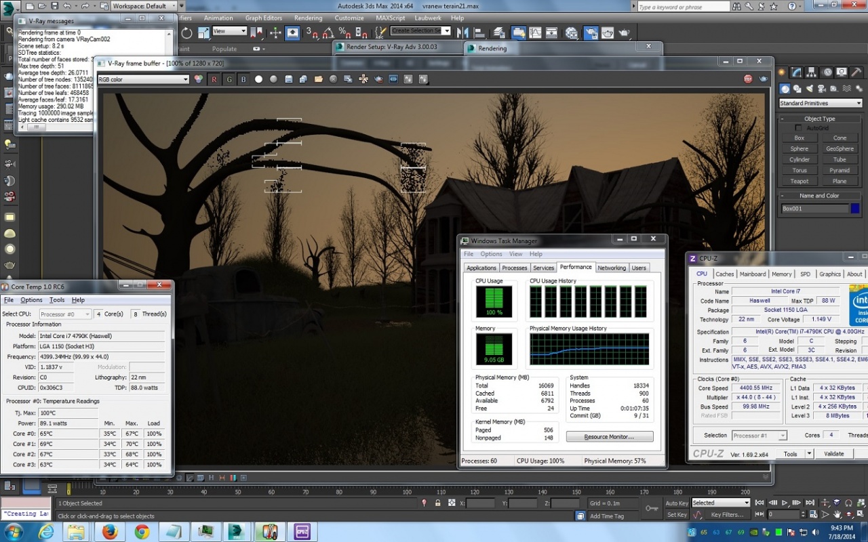Image resolution: width=868 pixels, height=542 pixels.
Task: Open Workspace: Default dropdown
Action: coord(143,6)
